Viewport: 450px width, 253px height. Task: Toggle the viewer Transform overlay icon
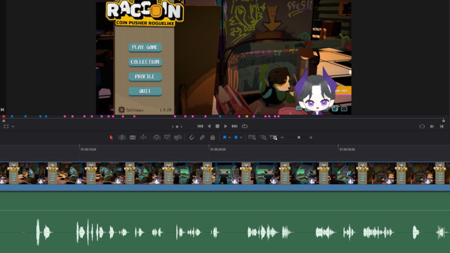[x=6, y=126]
